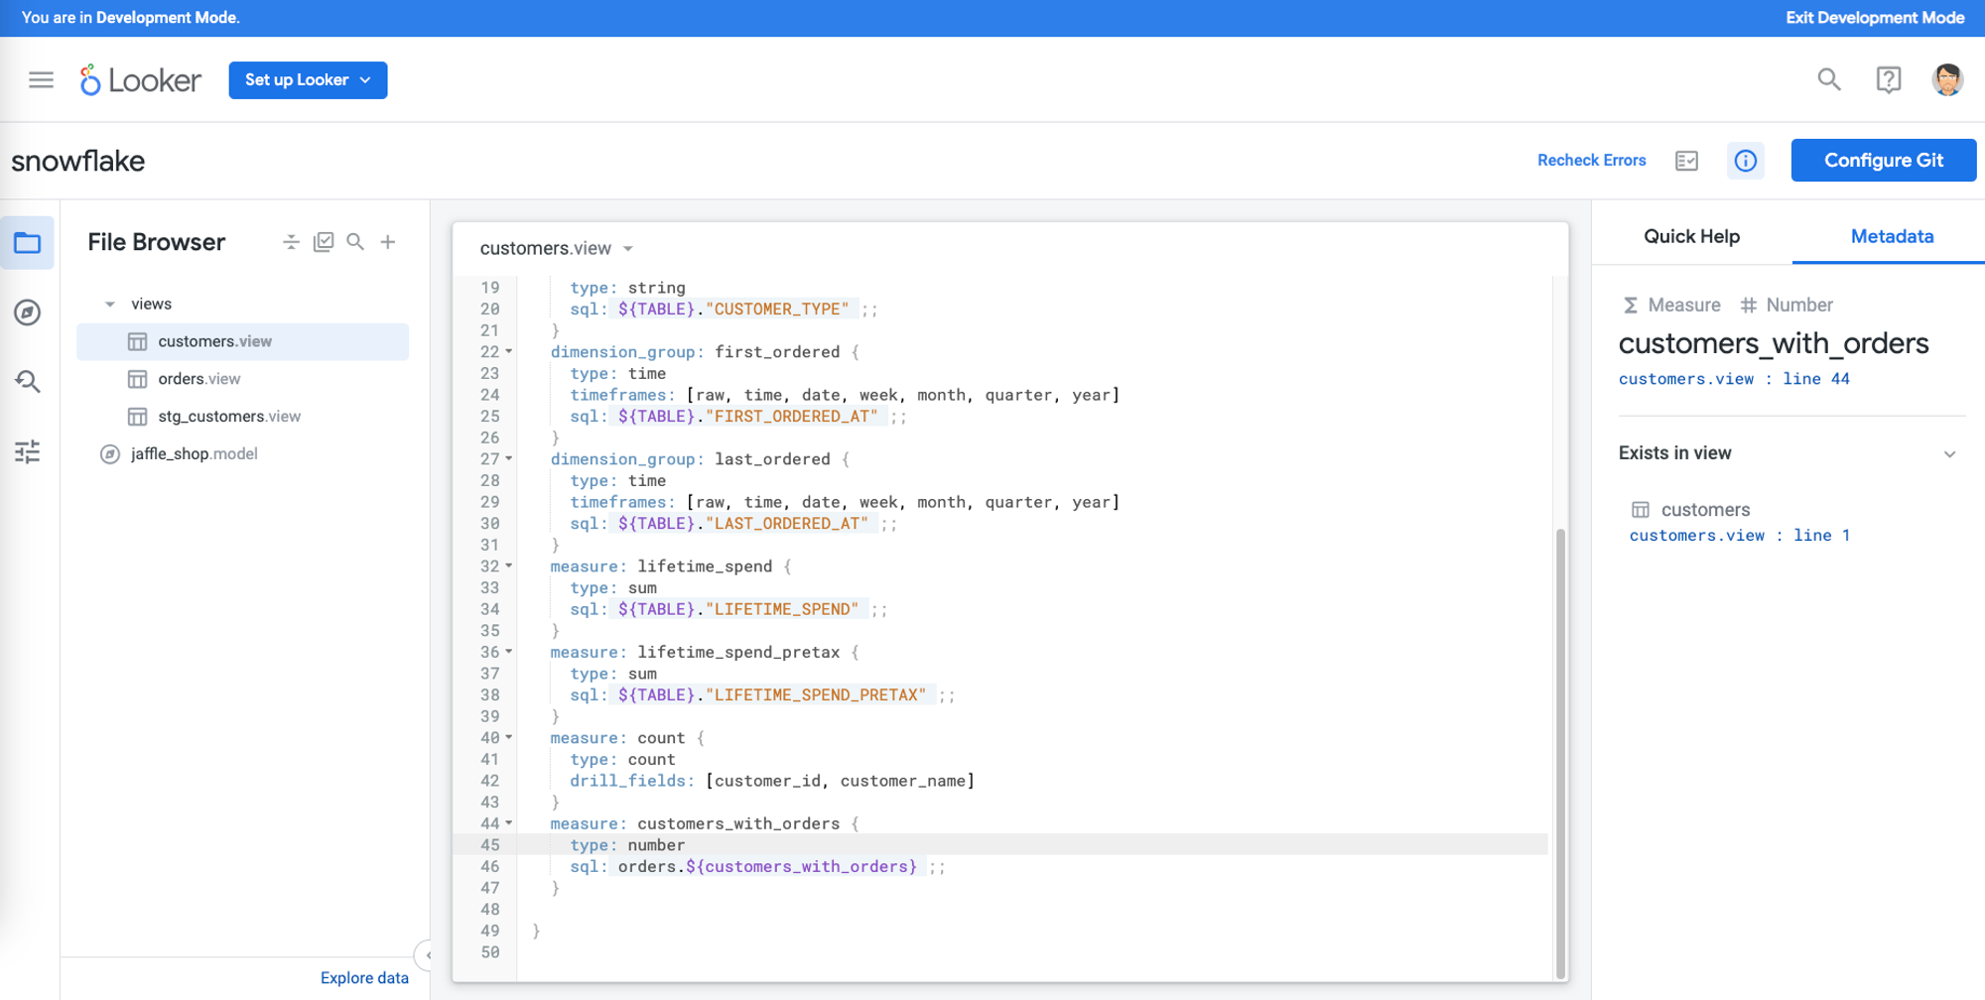
Task: Collapse the Exists in view section
Action: (x=1949, y=454)
